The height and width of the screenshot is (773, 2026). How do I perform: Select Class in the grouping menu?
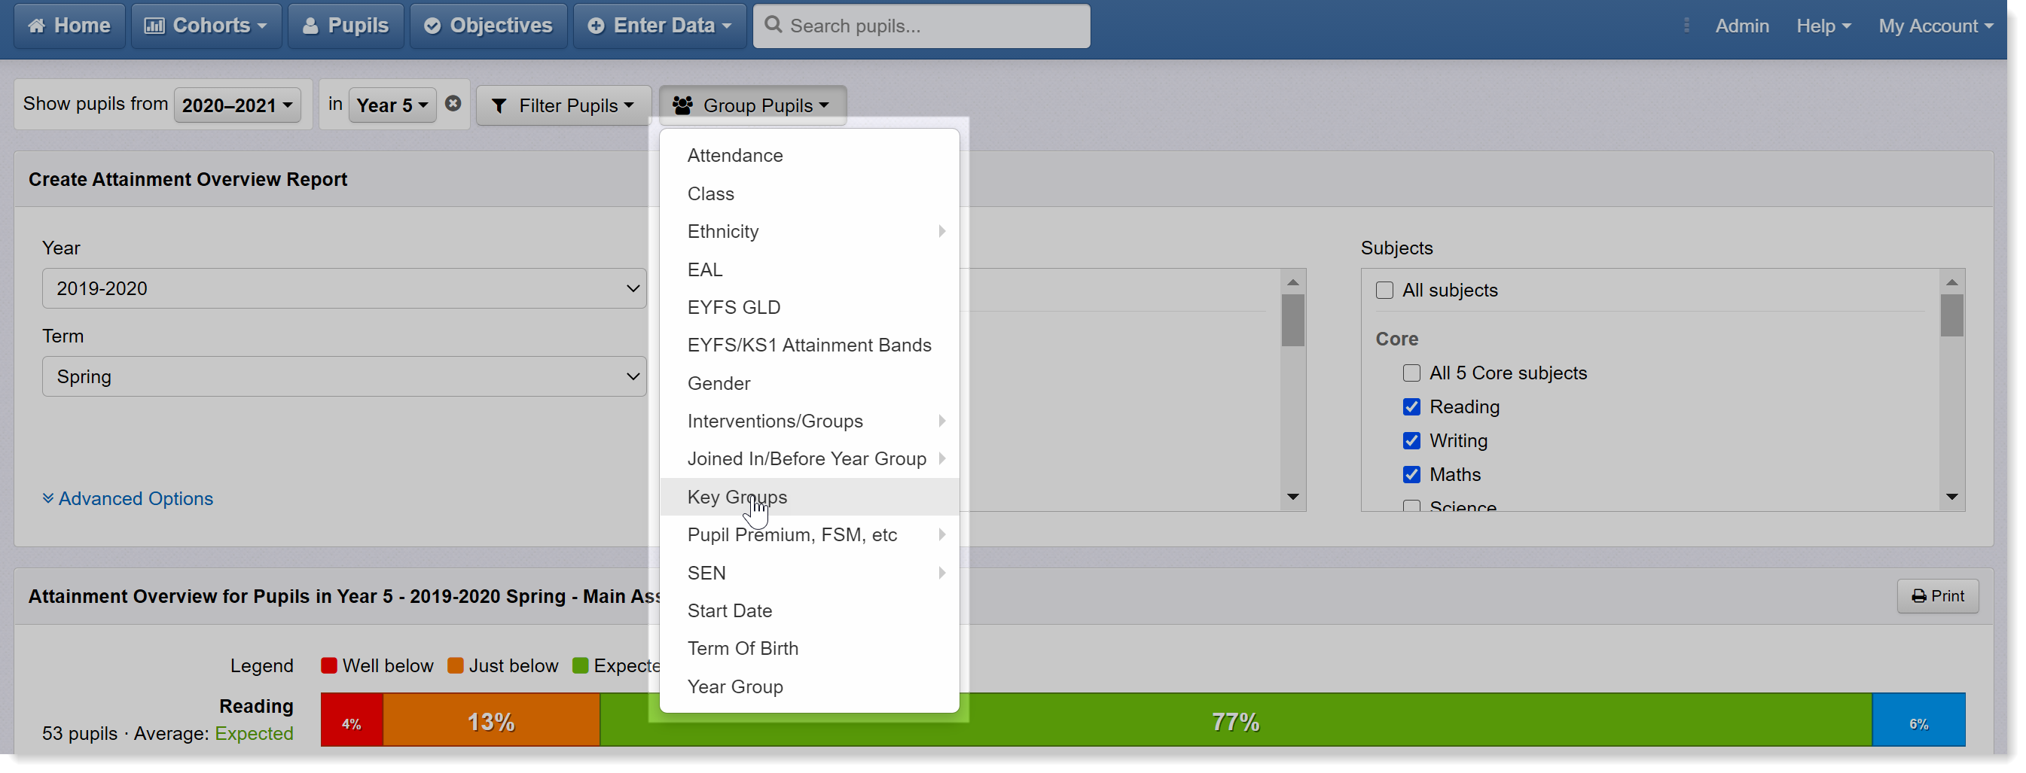810,193
